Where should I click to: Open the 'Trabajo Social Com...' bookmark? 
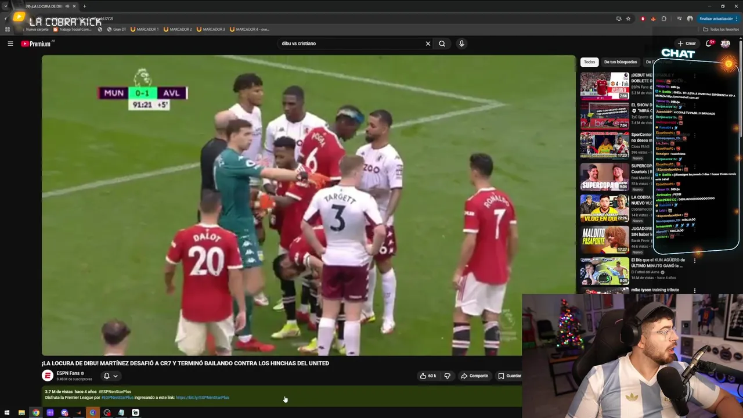pyautogui.click(x=73, y=29)
